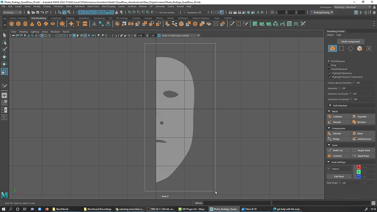Toggle the Multi-Component selection button
377x212 pixels.
point(351,41)
